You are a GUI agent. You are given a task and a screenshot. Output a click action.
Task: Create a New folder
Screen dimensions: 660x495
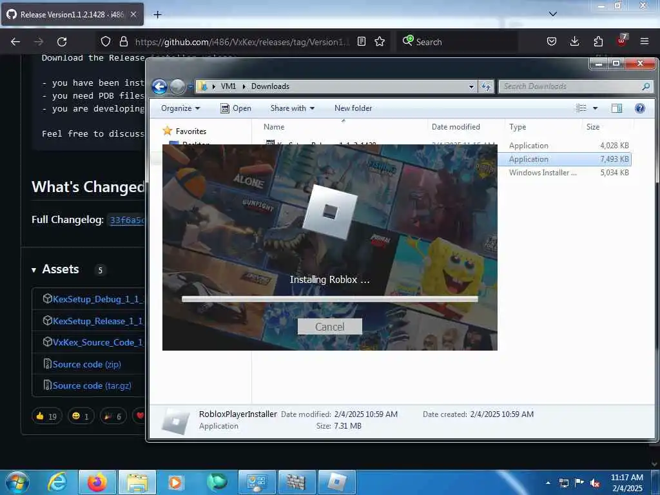pos(353,108)
